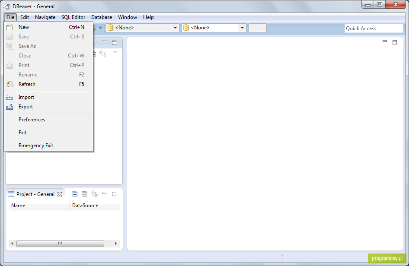Choose Emergency Exit from the File menu
This screenshot has height=266, width=409.
tap(48, 146)
